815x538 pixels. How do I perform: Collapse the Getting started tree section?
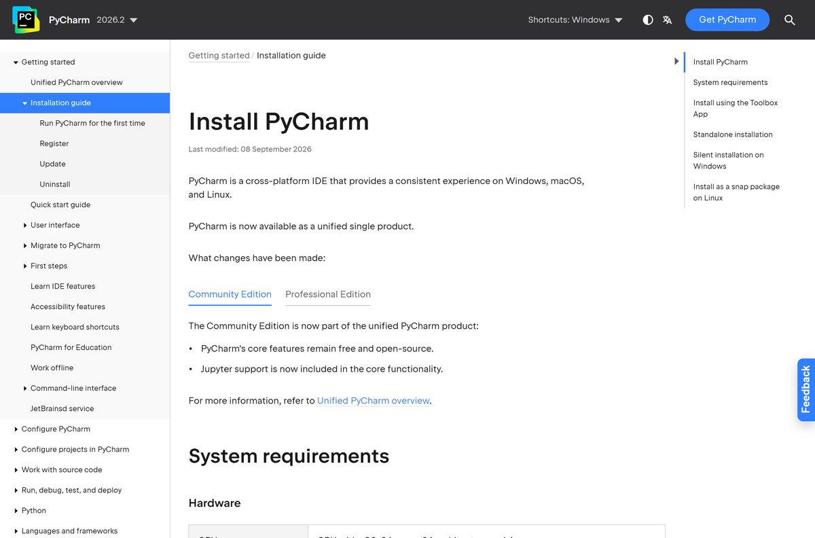tap(16, 62)
